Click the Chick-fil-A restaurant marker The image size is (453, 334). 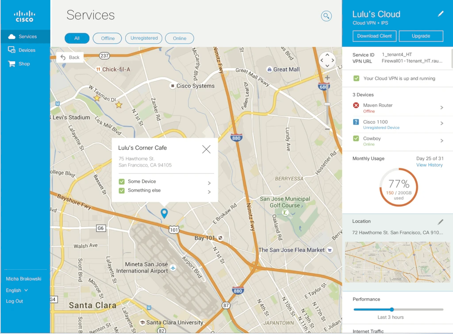98,69
